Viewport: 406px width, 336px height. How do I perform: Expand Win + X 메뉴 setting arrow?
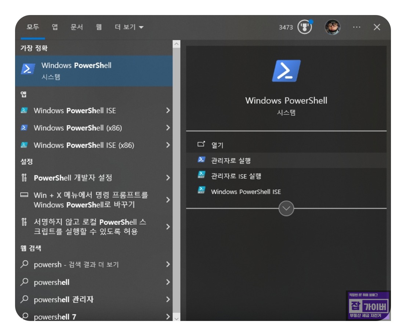(168, 200)
